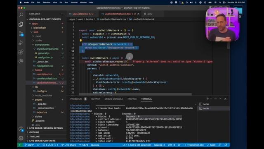Open errors and warnings status item
The width and height of the screenshot is (264, 149).
(50, 145)
